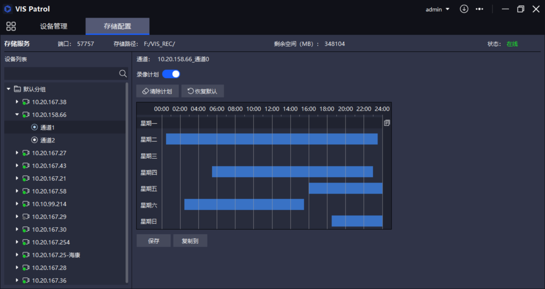Select the 存储配置 tab

(117, 26)
